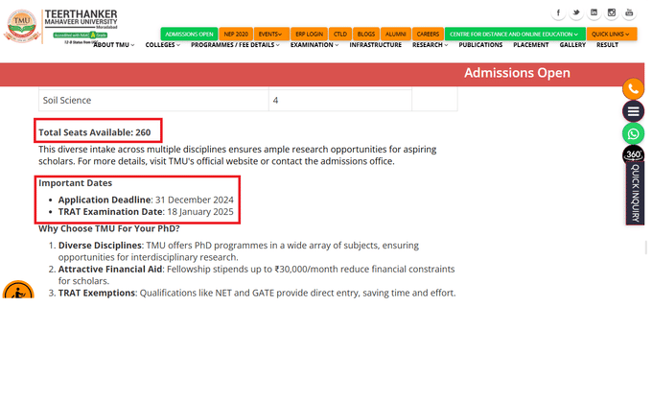The width and height of the screenshot is (652, 401).
Task: Open the YouTube social icon
Action: point(629,12)
